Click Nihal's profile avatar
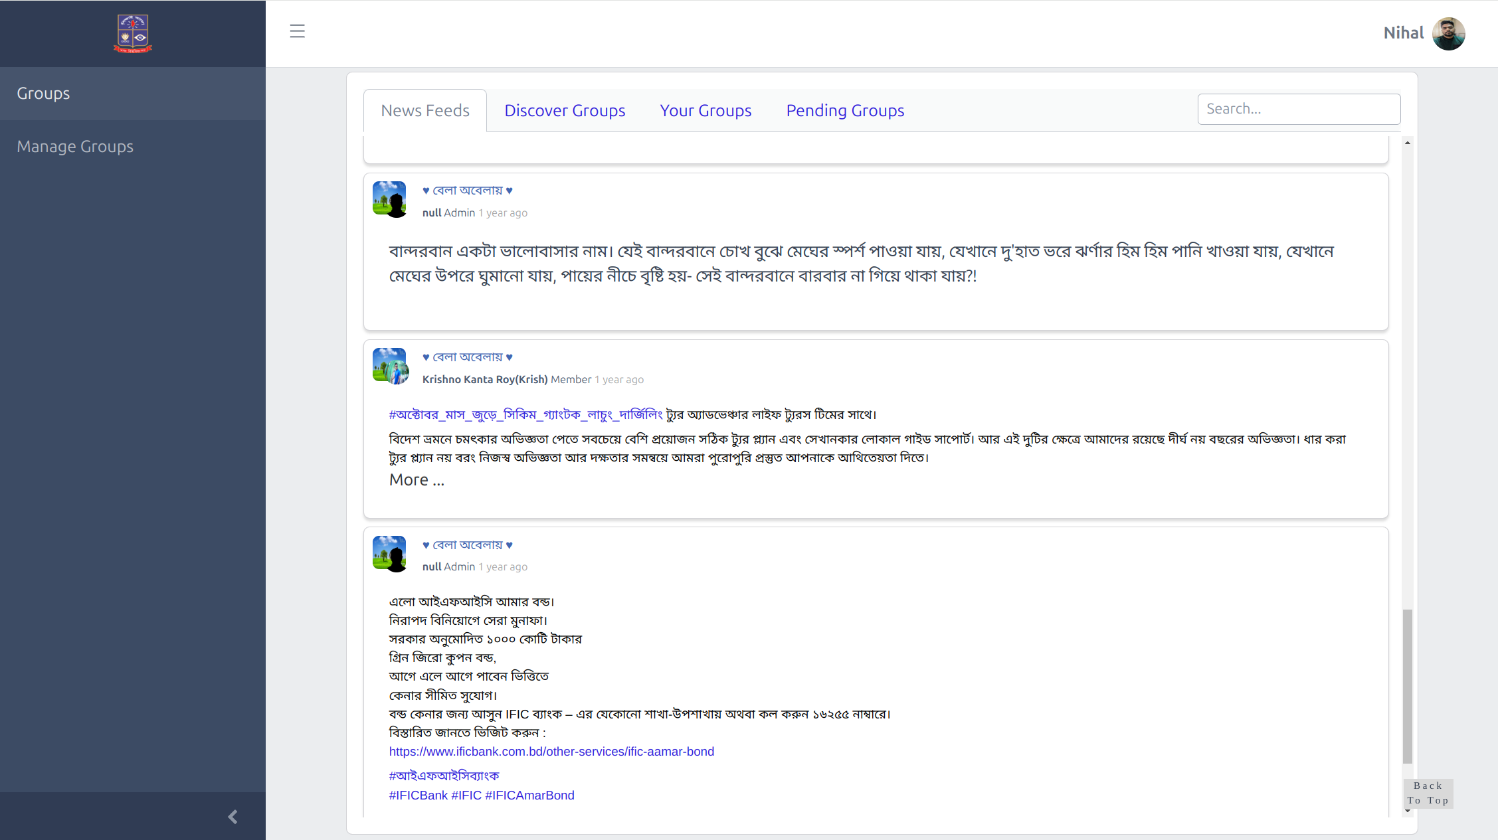1498x840 pixels. [1448, 33]
